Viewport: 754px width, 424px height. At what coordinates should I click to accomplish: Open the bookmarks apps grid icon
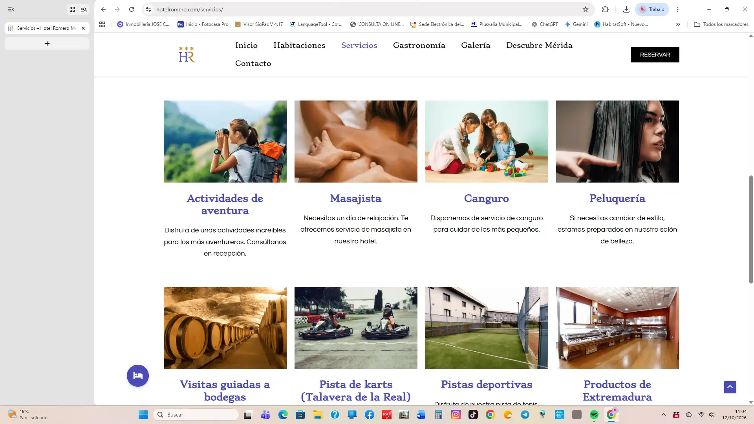(102, 24)
